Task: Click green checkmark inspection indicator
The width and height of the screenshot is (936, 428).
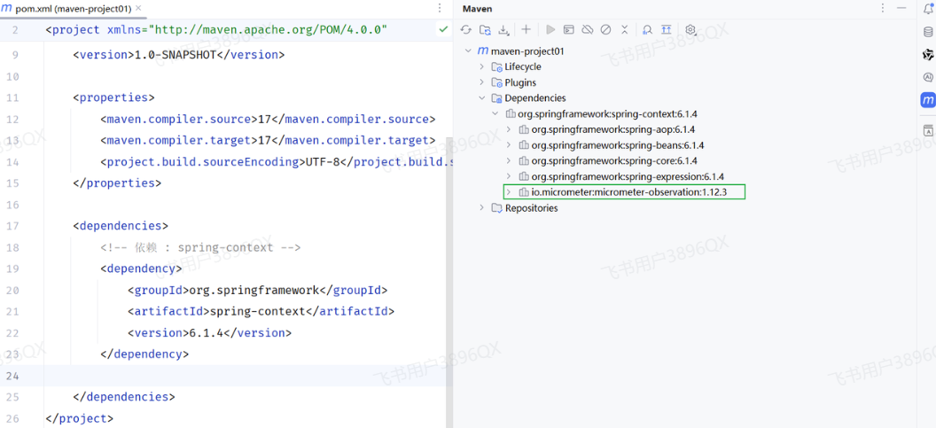Action: click(x=443, y=28)
